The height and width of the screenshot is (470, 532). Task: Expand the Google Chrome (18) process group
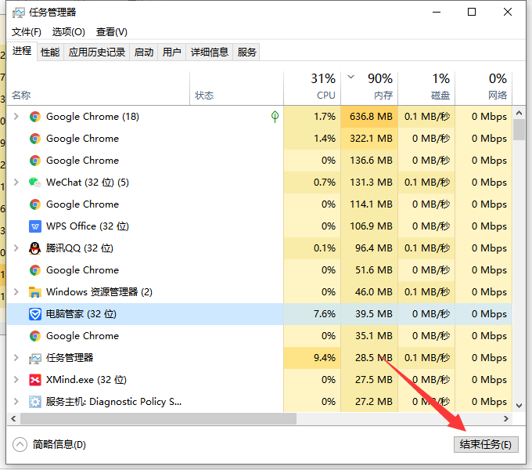click(16, 117)
